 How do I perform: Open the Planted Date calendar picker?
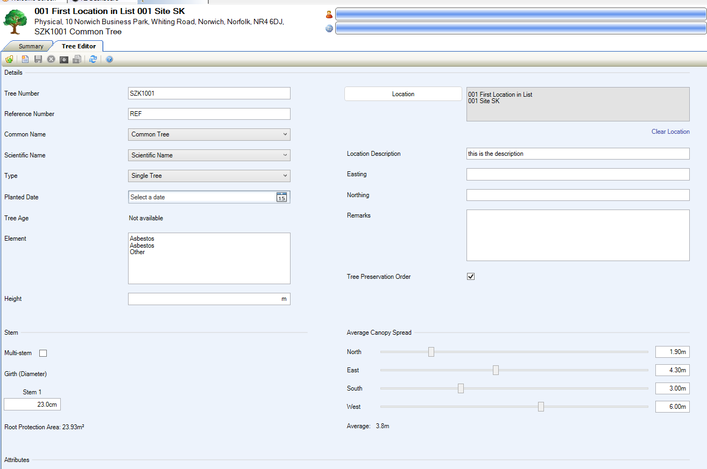(281, 197)
